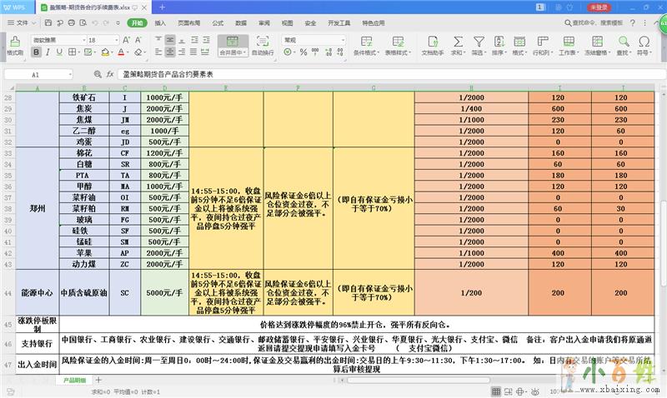The height and width of the screenshot is (398, 667).
Task: Toggle Italic formatting button
Action: [48, 52]
